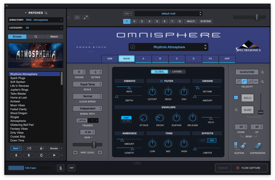275x180 pixels.
Task: Click the Mutate button
Action: (54, 148)
